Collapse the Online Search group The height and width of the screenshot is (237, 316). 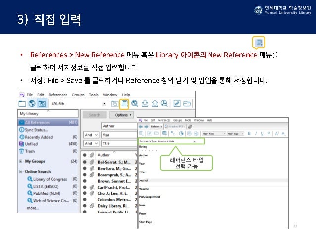(x=21, y=171)
